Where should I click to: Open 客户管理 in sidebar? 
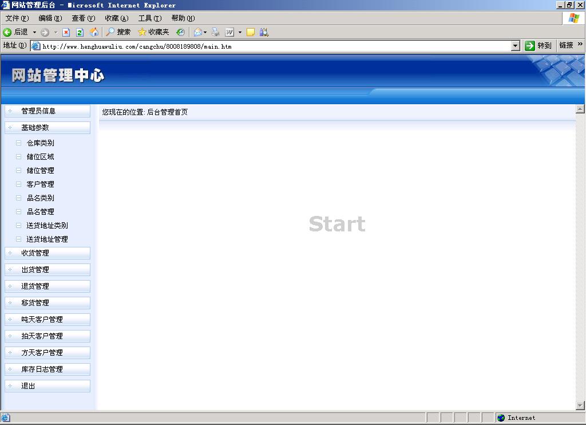(41, 184)
